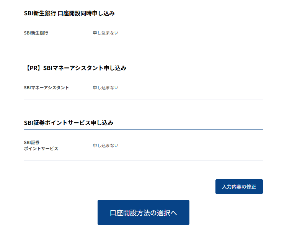Click the 【PR】 tag in the heading
287x236 pixels.
click(x=33, y=68)
